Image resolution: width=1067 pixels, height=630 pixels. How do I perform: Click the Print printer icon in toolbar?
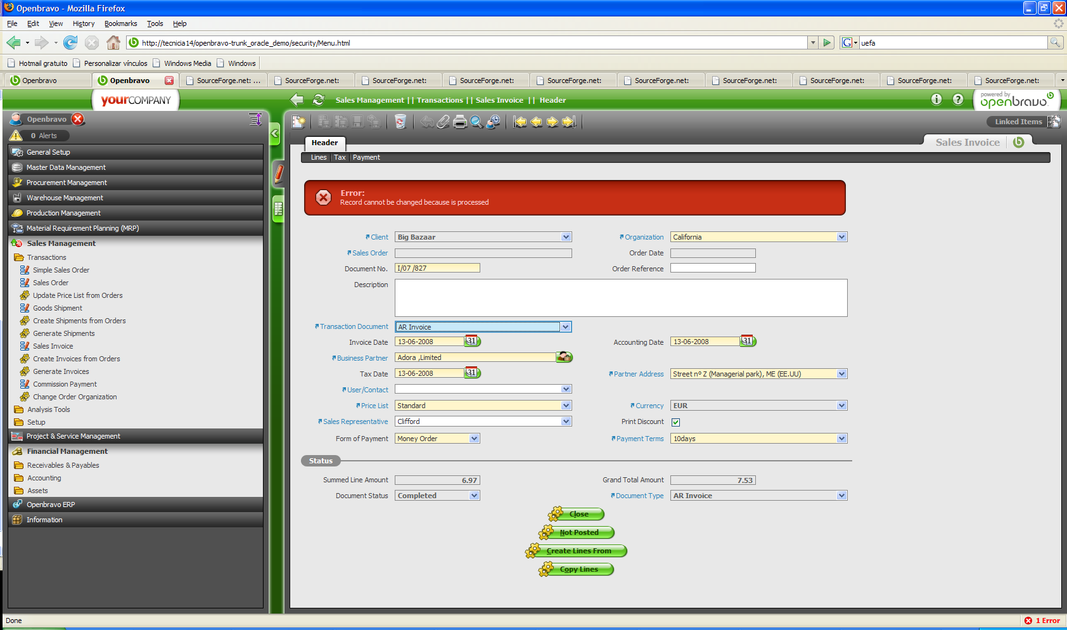(460, 122)
